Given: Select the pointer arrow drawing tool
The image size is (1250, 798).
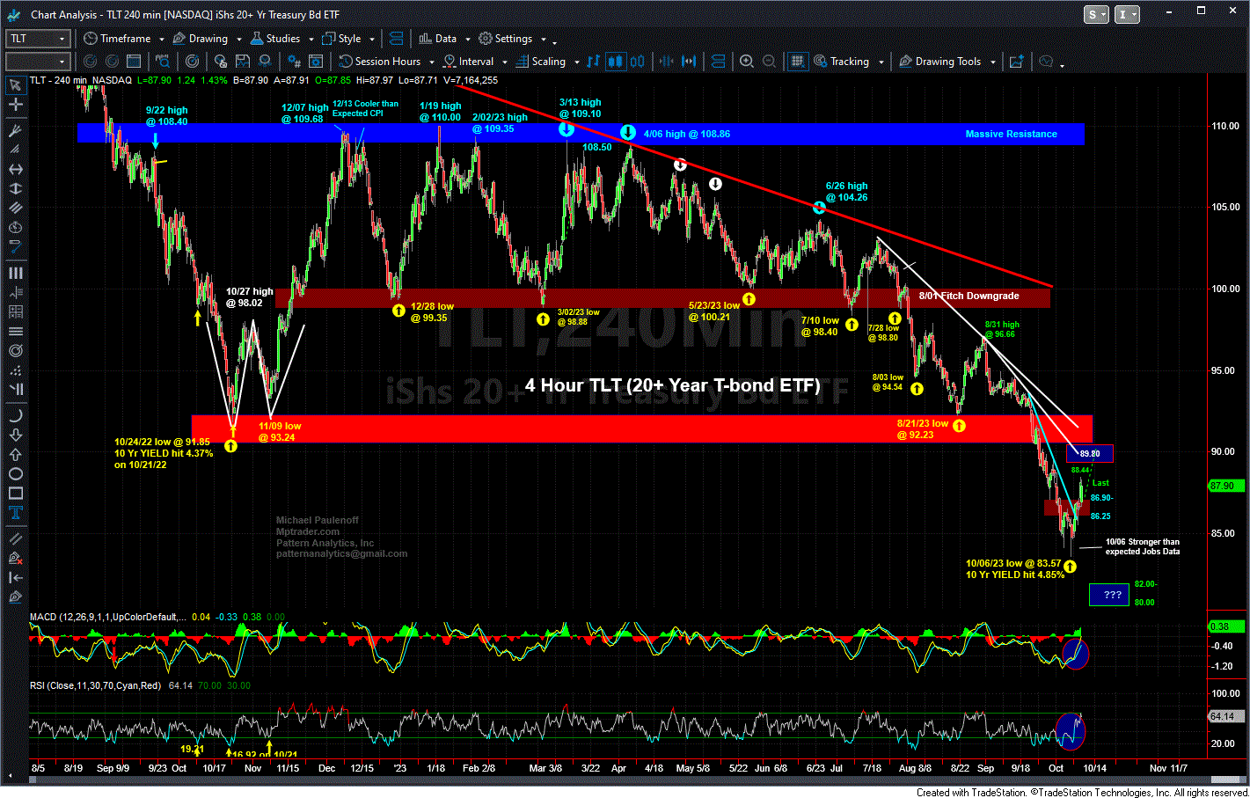Looking at the screenshot, I should 15,85.
